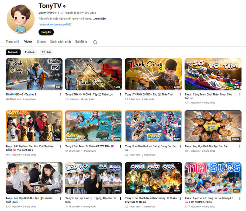Click the Đăng ký subscribe button
The image size is (246, 211).
[x=46, y=32]
